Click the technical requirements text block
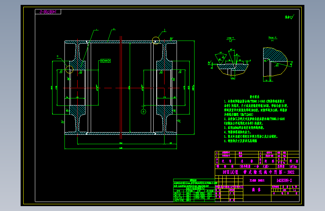 point(256,119)
